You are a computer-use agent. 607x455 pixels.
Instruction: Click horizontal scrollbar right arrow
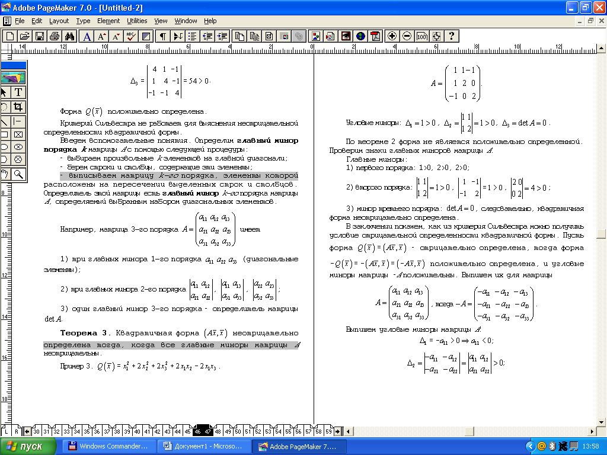pyautogui.click(x=592, y=431)
